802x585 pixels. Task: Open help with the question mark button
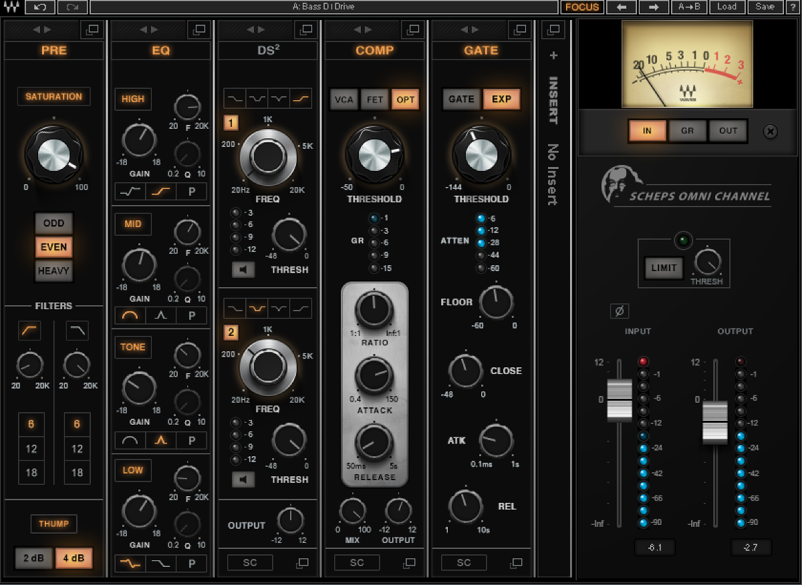click(x=791, y=7)
